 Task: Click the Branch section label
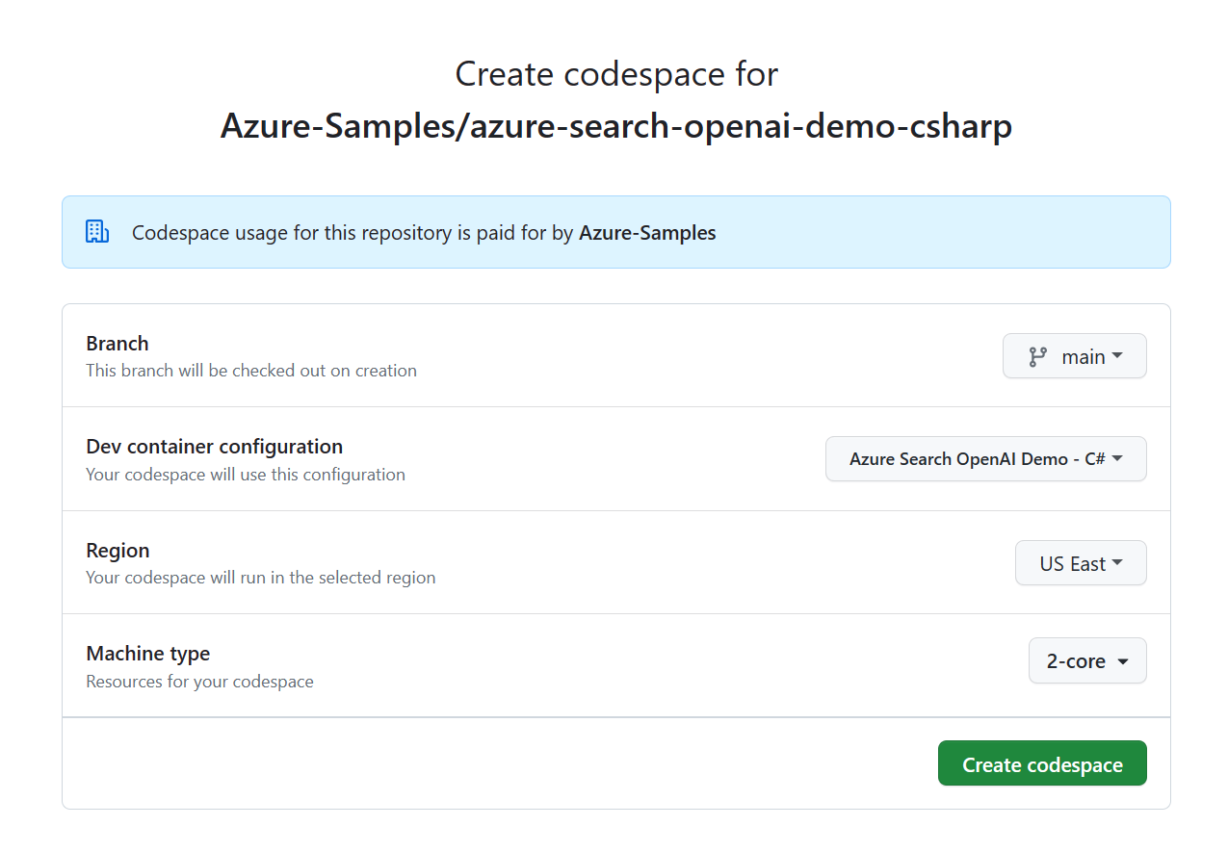[117, 343]
